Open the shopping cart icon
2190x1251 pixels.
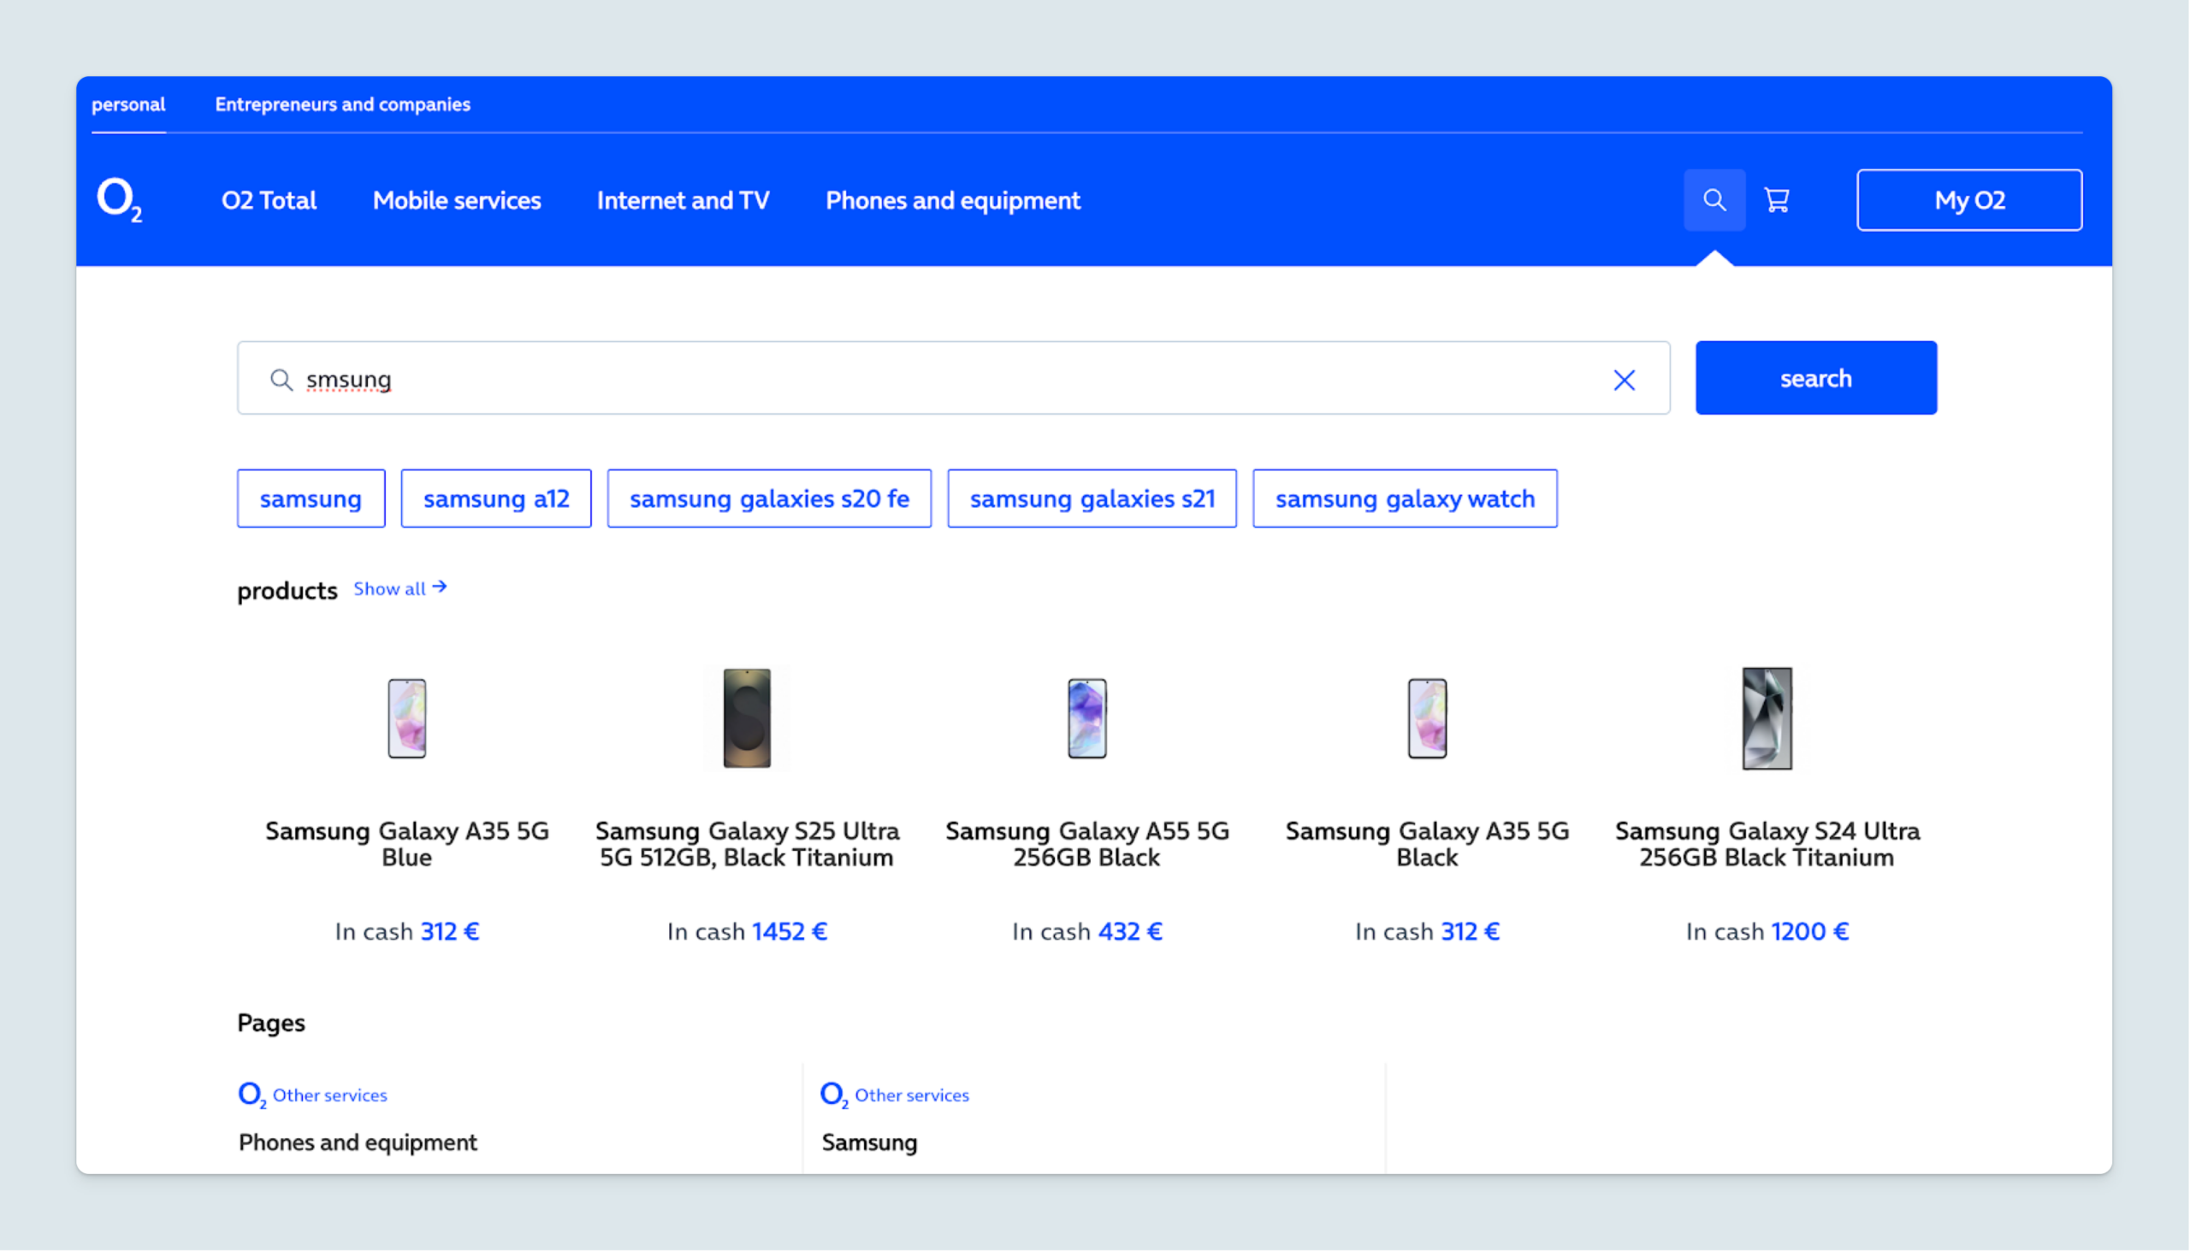(1778, 200)
